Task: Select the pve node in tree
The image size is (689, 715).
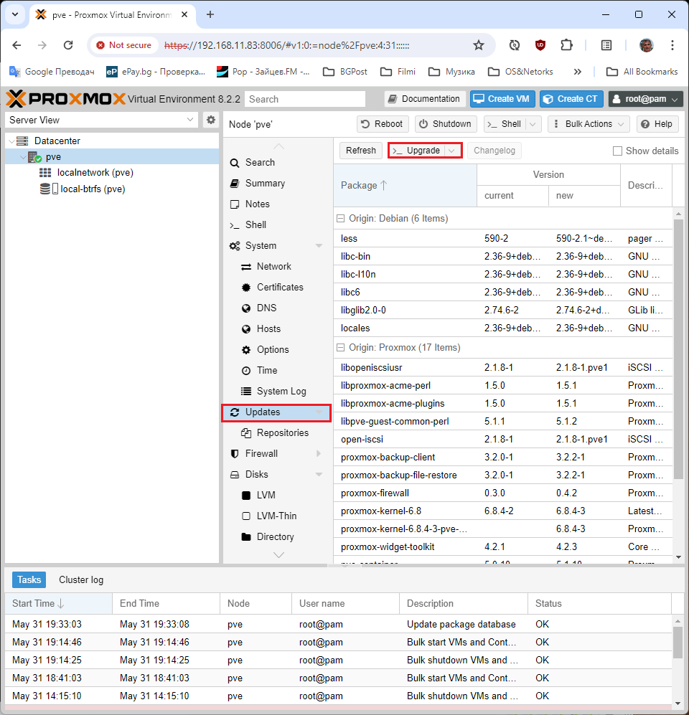Action: click(112, 157)
